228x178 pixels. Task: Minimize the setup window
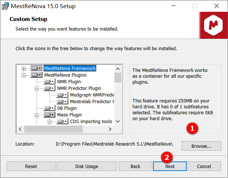point(173,6)
